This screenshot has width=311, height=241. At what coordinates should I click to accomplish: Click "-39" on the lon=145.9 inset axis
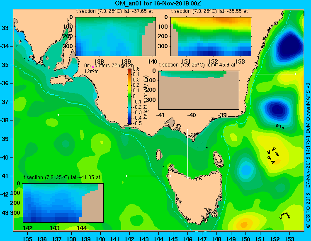(x=223, y=115)
